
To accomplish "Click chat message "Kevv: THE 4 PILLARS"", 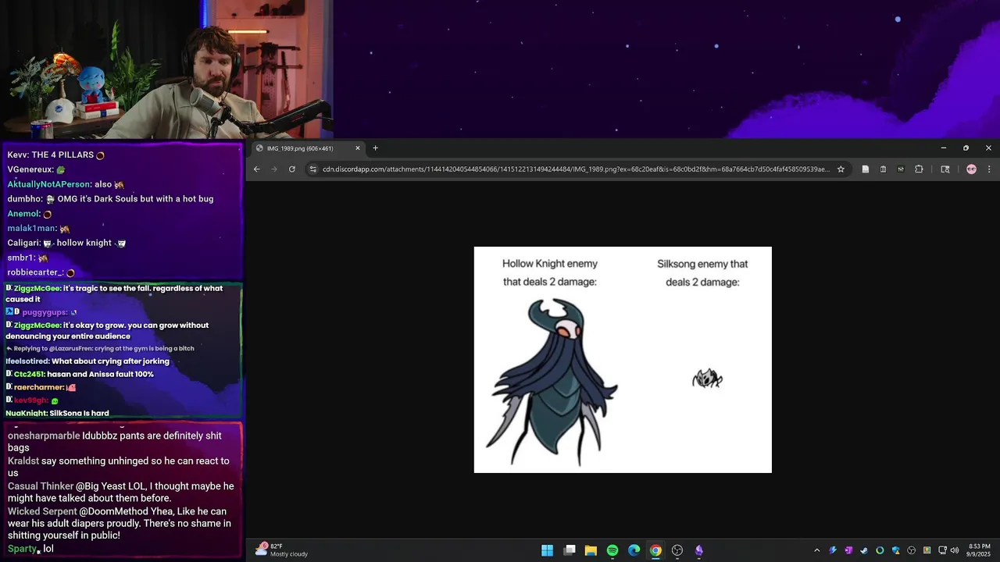I will [x=55, y=155].
